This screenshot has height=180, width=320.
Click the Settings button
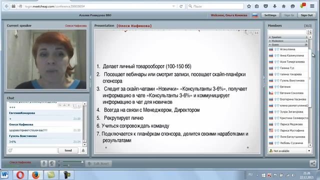tap(270, 15)
